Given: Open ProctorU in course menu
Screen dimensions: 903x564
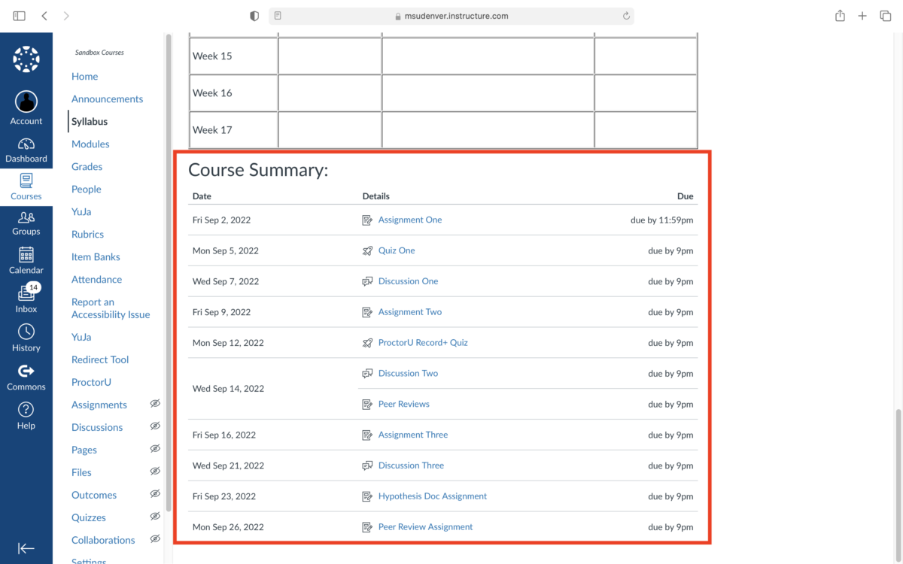Looking at the screenshot, I should click(x=91, y=382).
